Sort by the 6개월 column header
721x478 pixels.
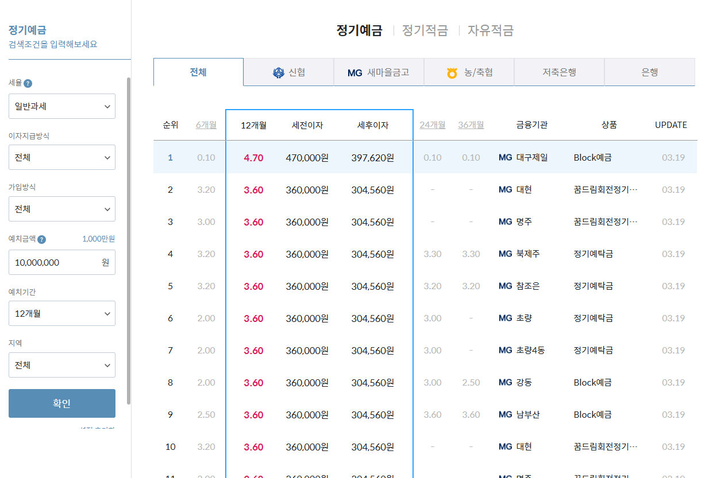206,125
